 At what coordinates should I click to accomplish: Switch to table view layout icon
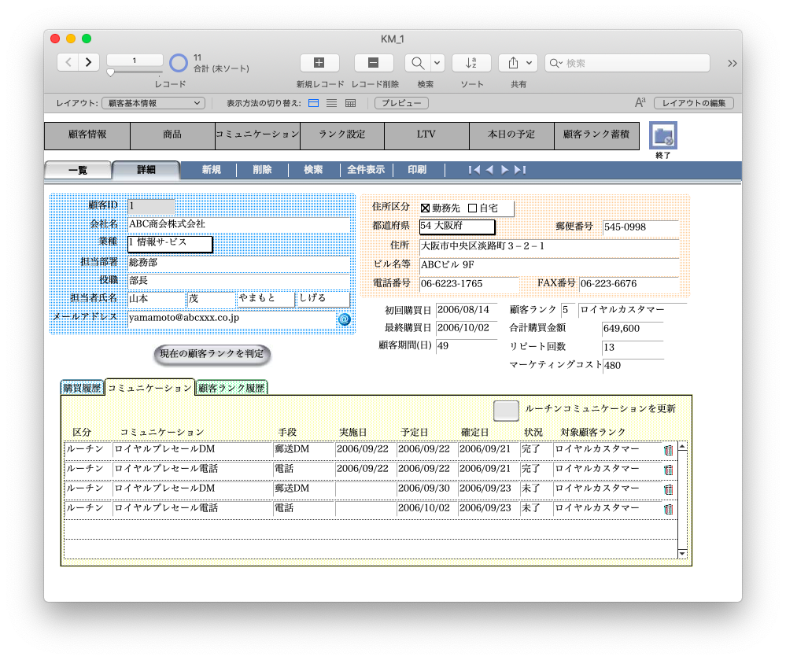pyautogui.click(x=349, y=102)
